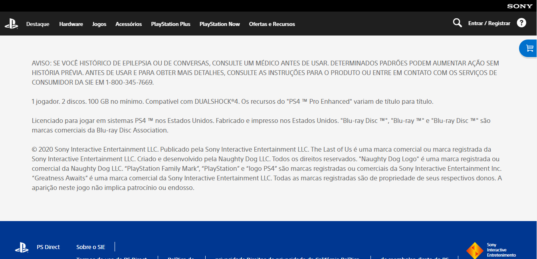The width and height of the screenshot is (537, 259).
Task: Go to PlayStation Now
Action: coord(220,24)
